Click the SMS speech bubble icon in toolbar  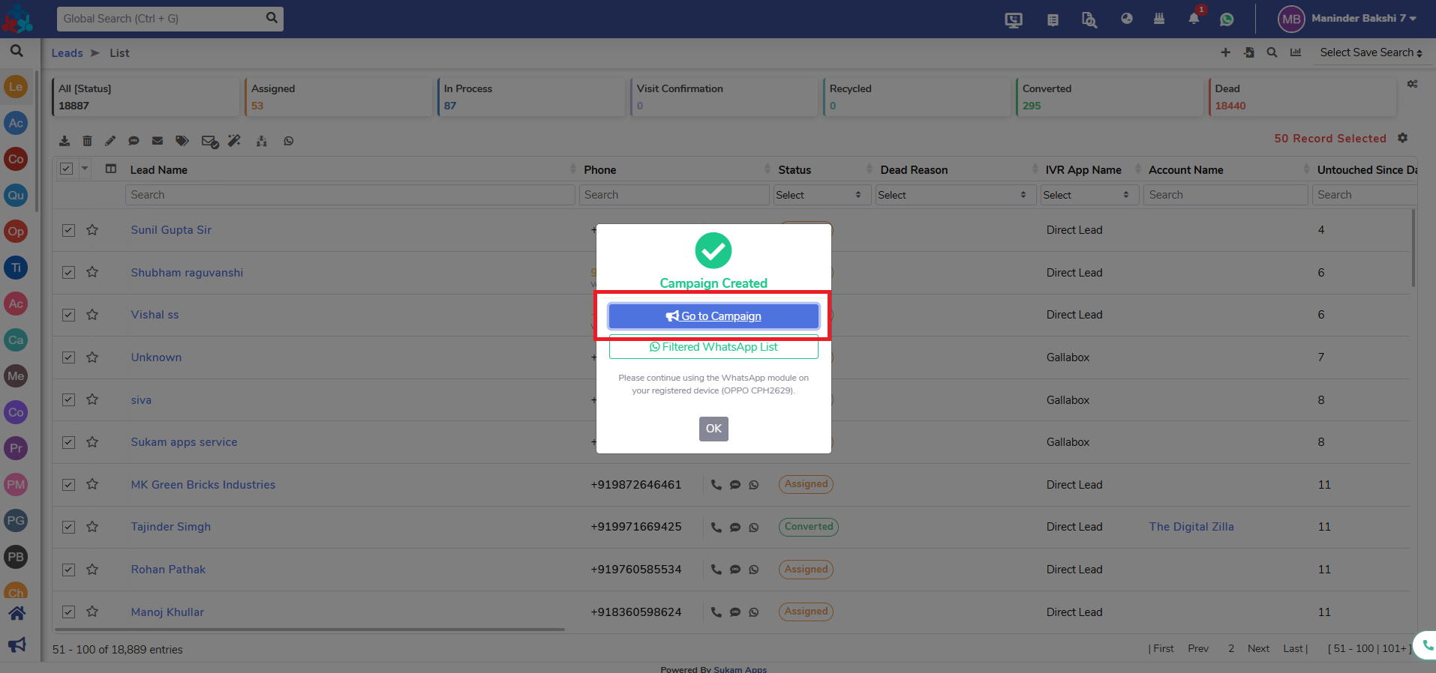[x=134, y=141]
